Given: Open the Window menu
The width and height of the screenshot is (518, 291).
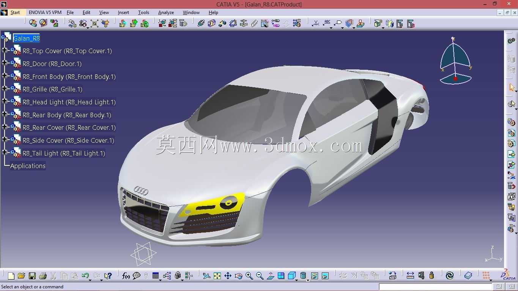Looking at the screenshot, I should tap(191, 13).
